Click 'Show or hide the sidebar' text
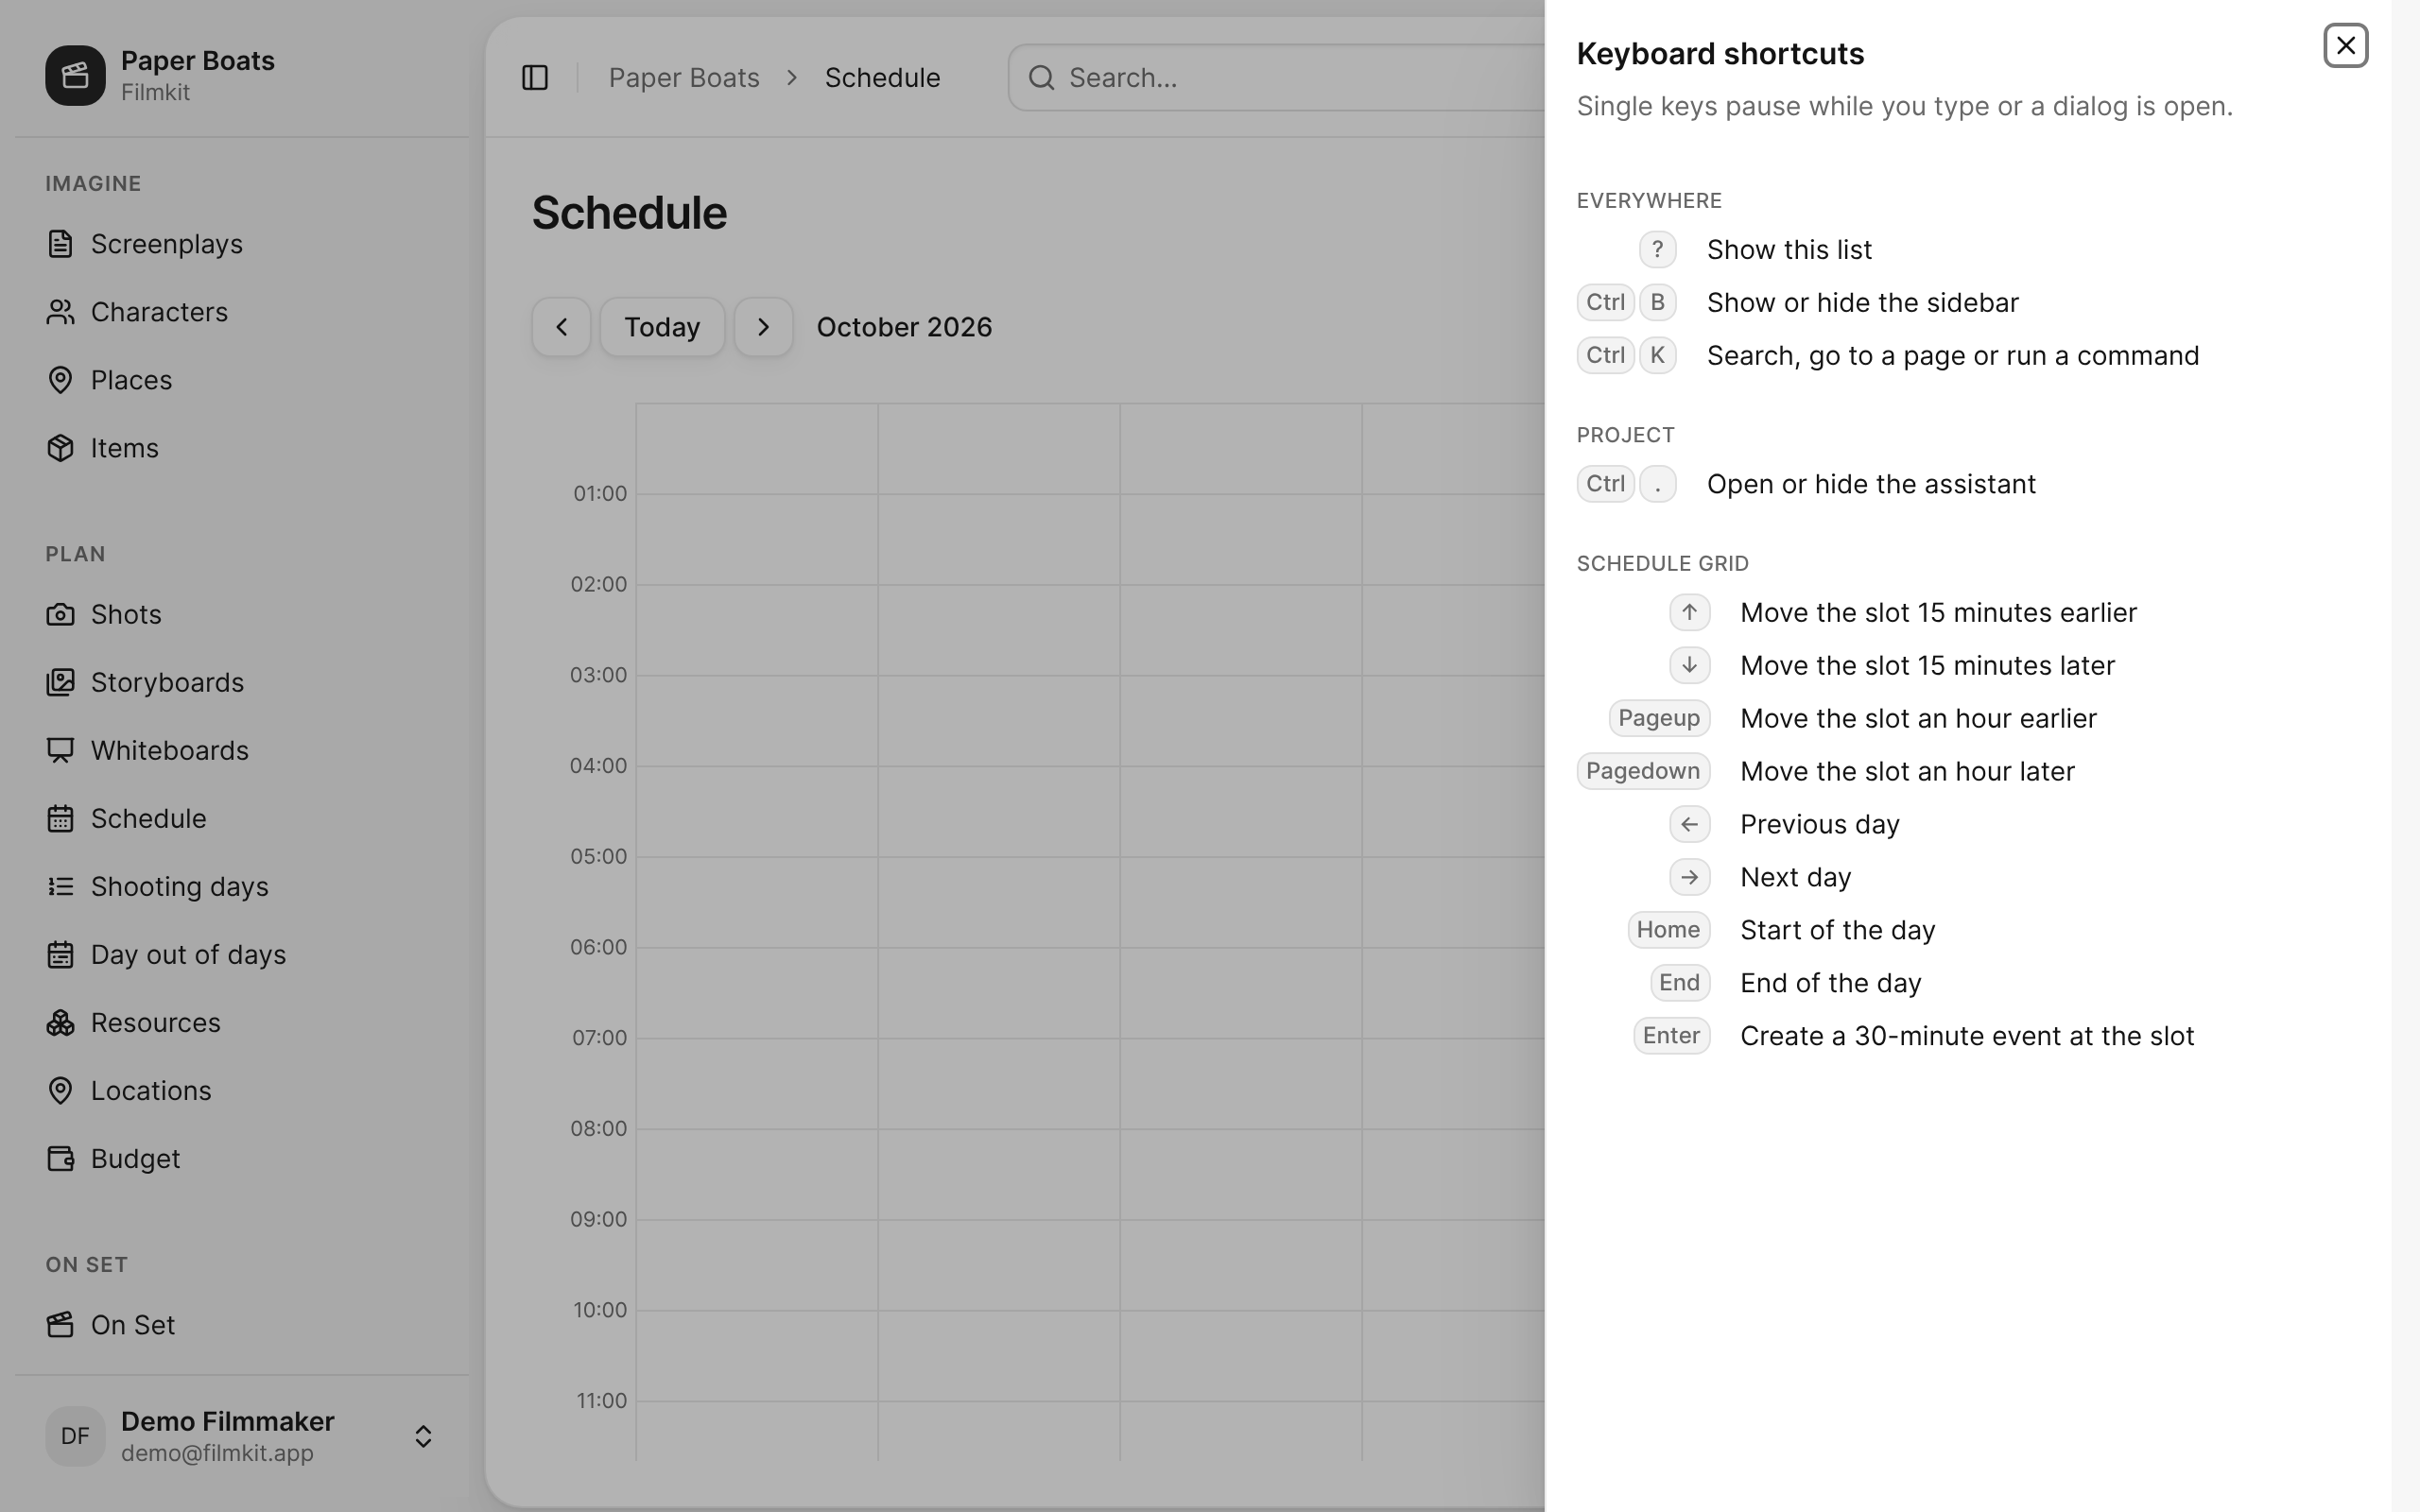 pyautogui.click(x=1863, y=302)
